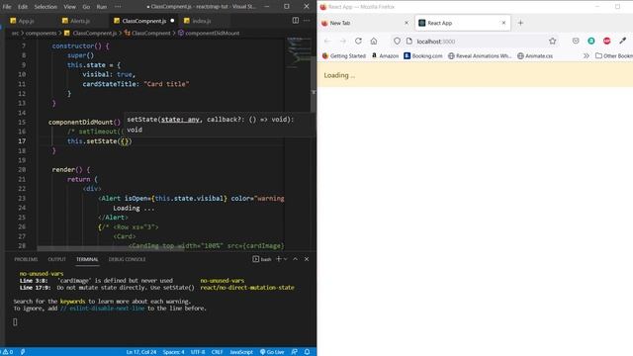This screenshot has width=633, height=356.
Task: Click the warnings count in status bar
Action: [x=8, y=352]
